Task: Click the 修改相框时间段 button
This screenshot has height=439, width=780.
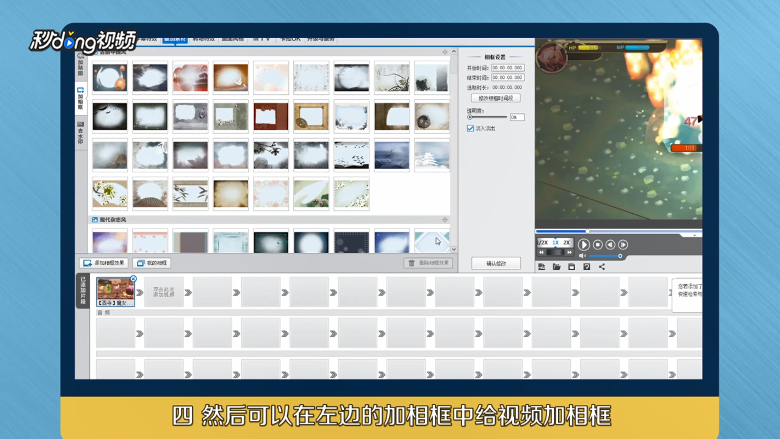Action: (496, 98)
